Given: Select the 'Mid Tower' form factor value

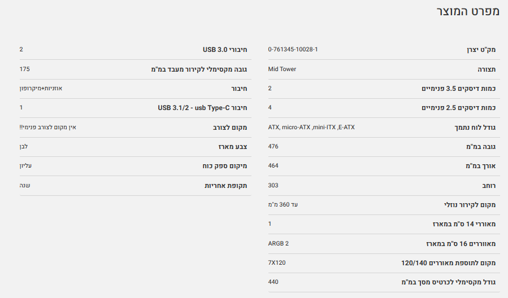Looking at the screenshot, I should pos(282,69).
